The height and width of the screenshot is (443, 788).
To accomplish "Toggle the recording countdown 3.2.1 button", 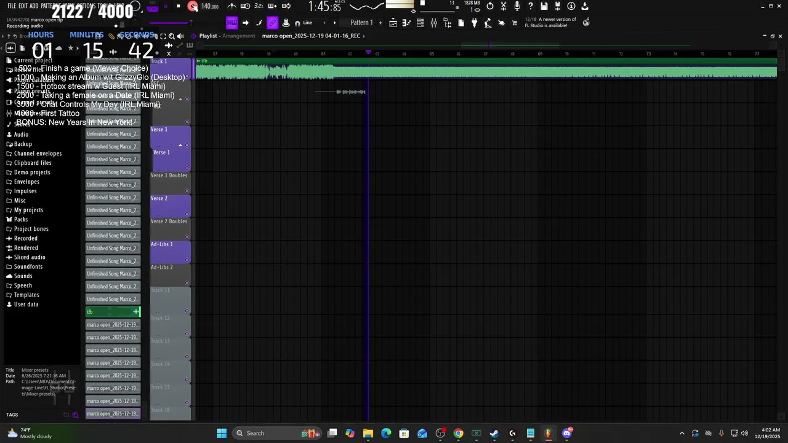I will click(259, 6).
